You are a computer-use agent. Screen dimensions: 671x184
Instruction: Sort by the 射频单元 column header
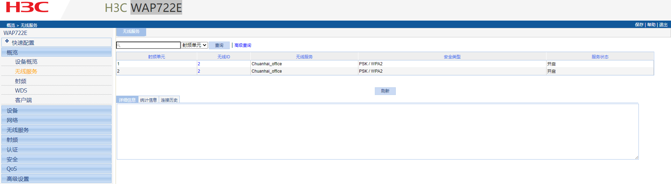157,57
